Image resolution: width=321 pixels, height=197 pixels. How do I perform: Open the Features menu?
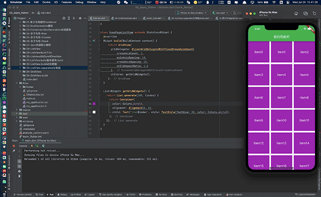pyautogui.click(x=67, y=2)
